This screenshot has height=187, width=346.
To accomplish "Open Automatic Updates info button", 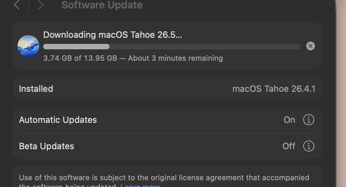I will pyautogui.click(x=309, y=120).
